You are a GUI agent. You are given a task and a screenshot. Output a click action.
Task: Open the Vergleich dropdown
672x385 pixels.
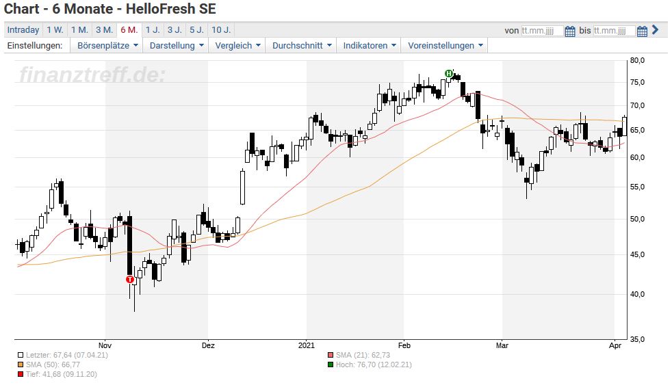click(237, 45)
